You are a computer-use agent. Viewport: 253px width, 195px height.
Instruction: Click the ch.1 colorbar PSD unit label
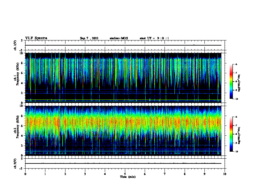tap(239, 83)
